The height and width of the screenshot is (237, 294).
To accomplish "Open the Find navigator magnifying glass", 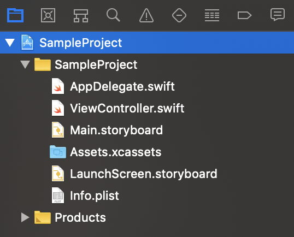I will click(x=113, y=15).
